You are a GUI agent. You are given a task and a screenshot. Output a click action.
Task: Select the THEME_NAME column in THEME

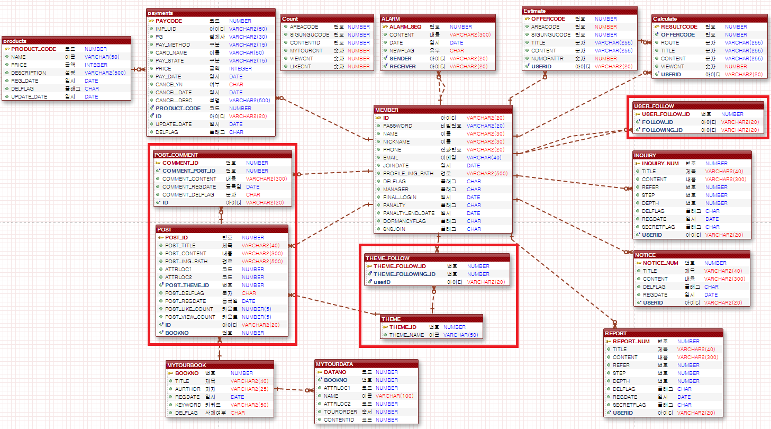point(432,335)
